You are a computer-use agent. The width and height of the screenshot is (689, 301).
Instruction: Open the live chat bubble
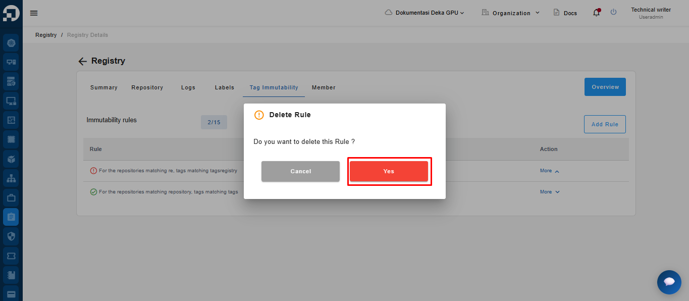point(669,282)
